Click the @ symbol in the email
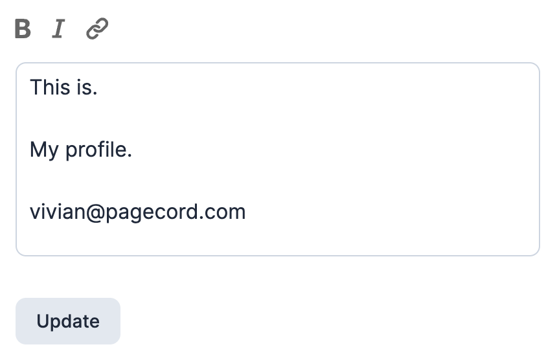The image size is (557, 360). tap(94, 212)
